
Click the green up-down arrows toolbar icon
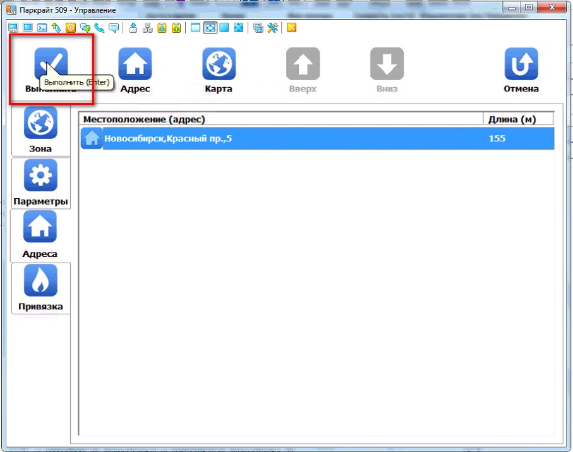(56, 28)
